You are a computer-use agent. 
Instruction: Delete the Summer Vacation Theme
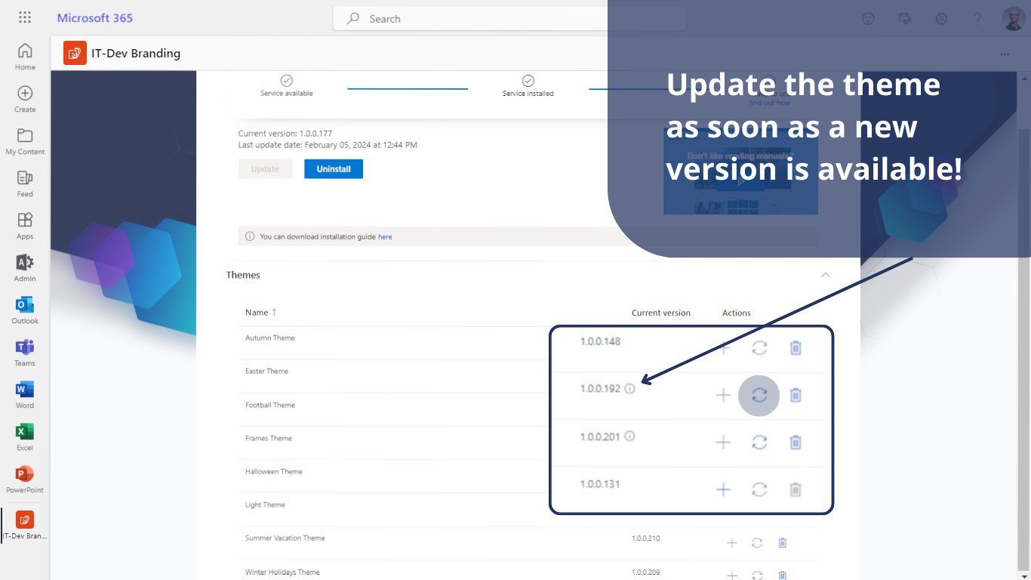pos(783,542)
